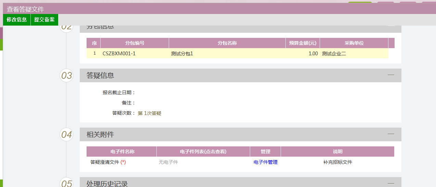Click the 分包名称 column header
This screenshot has width=436, height=187.
click(x=227, y=43)
